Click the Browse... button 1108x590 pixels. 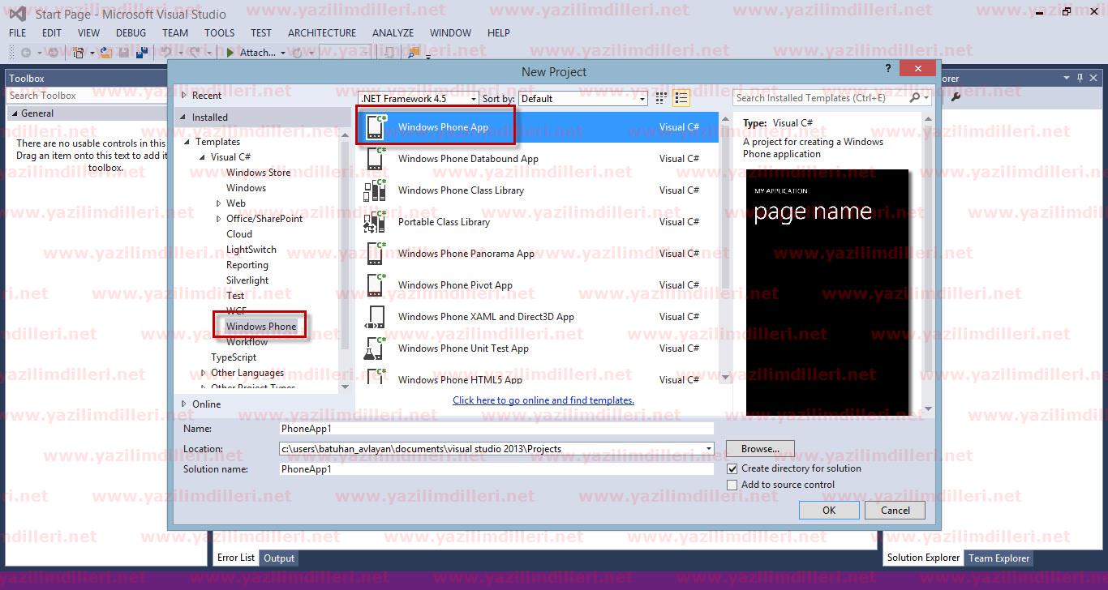[x=760, y=449]
